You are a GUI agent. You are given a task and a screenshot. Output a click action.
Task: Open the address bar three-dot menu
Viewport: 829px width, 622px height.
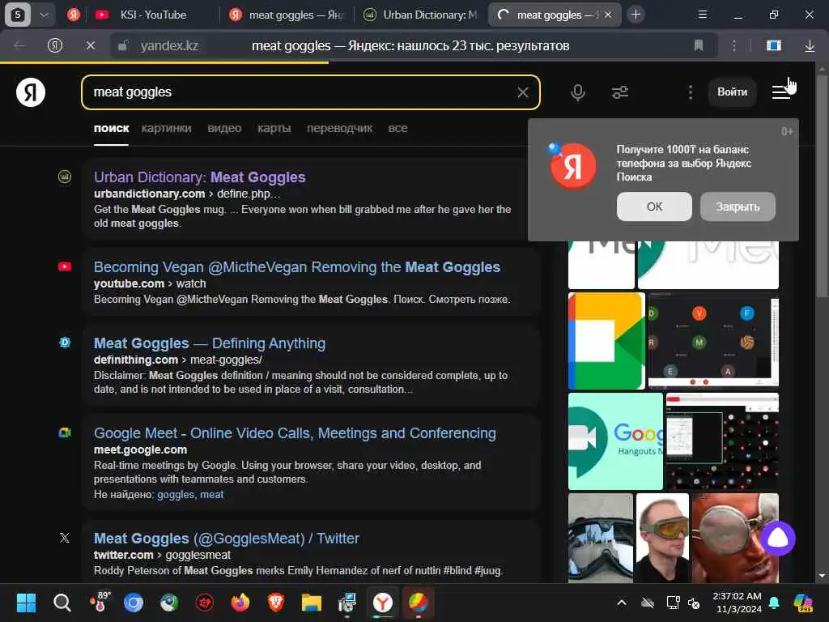733,46
